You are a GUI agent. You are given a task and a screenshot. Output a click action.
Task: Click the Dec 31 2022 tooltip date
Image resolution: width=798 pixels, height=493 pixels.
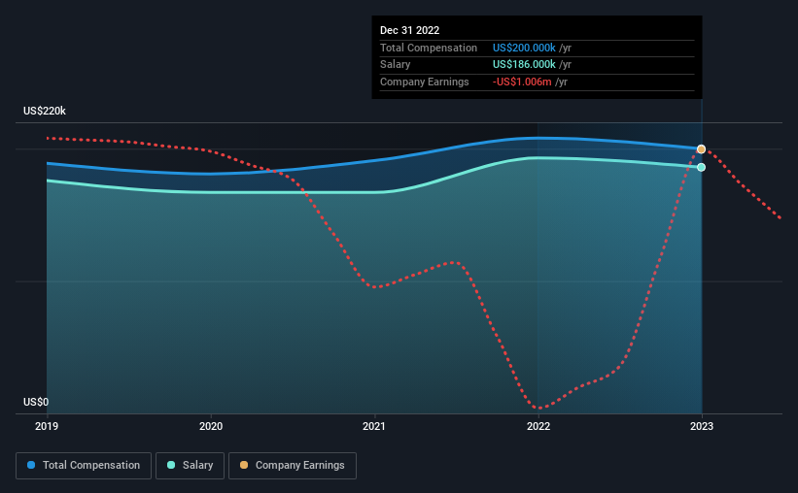(409, 30)
